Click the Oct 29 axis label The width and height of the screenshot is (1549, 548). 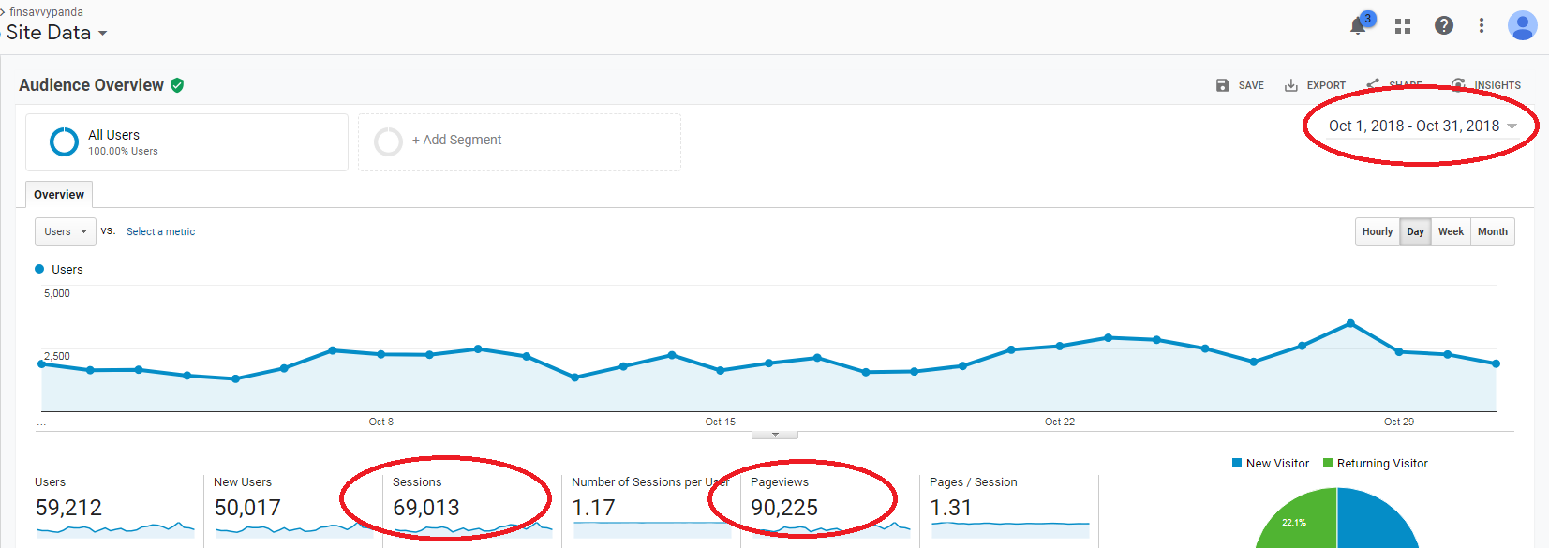click(x=1399, y=422)
